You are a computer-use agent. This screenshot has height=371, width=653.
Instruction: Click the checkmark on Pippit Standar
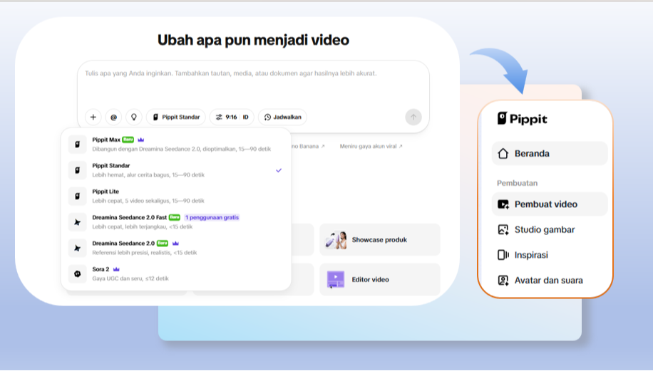point(279,170)
